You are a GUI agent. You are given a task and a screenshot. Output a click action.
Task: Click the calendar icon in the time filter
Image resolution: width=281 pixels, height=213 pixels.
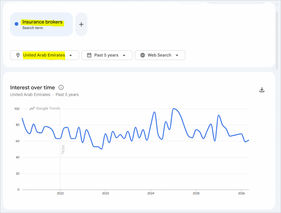89,55
